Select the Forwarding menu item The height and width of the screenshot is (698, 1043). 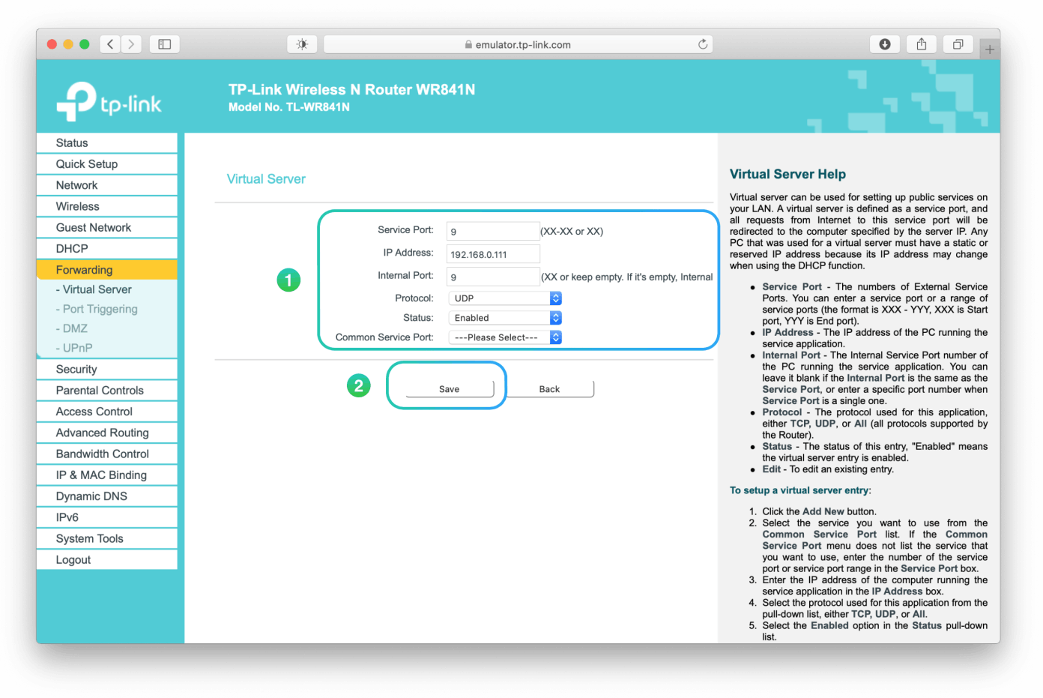coord(106,270)
